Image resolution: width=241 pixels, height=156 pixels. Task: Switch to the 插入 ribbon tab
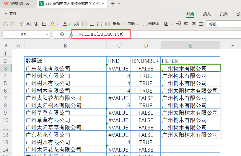[207, 14]
